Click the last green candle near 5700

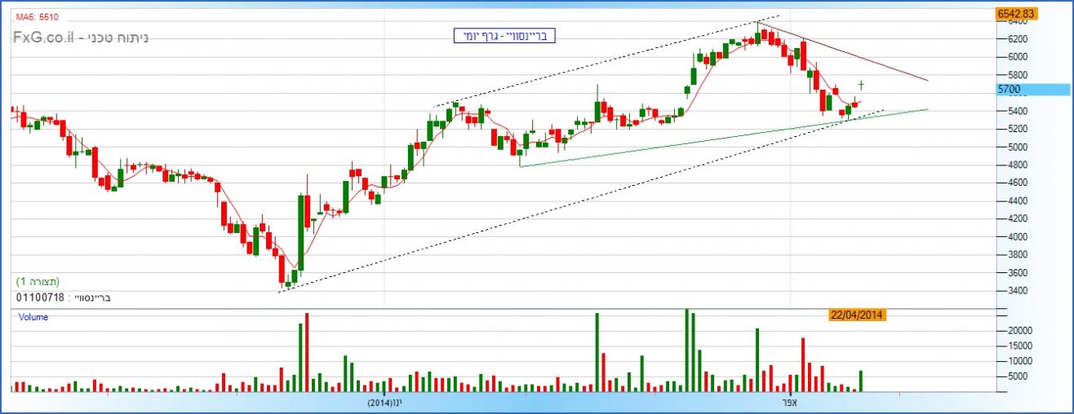pyautogui.click(x=861, y=85)
